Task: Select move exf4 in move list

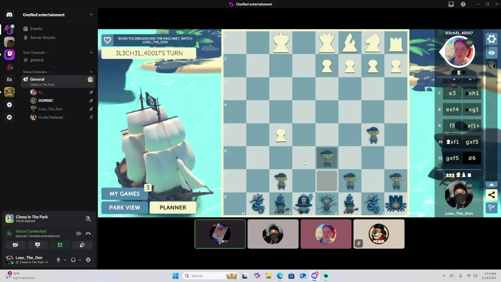Action: pos(452,110)
